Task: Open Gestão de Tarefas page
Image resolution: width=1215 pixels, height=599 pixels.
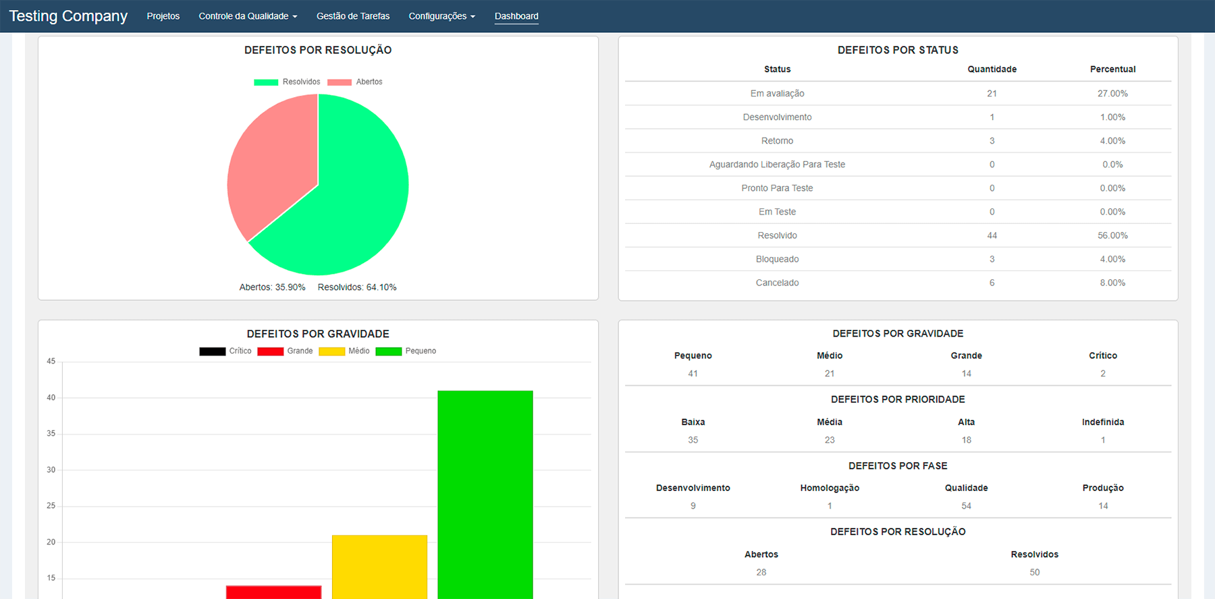Action: tap(352, 16)
